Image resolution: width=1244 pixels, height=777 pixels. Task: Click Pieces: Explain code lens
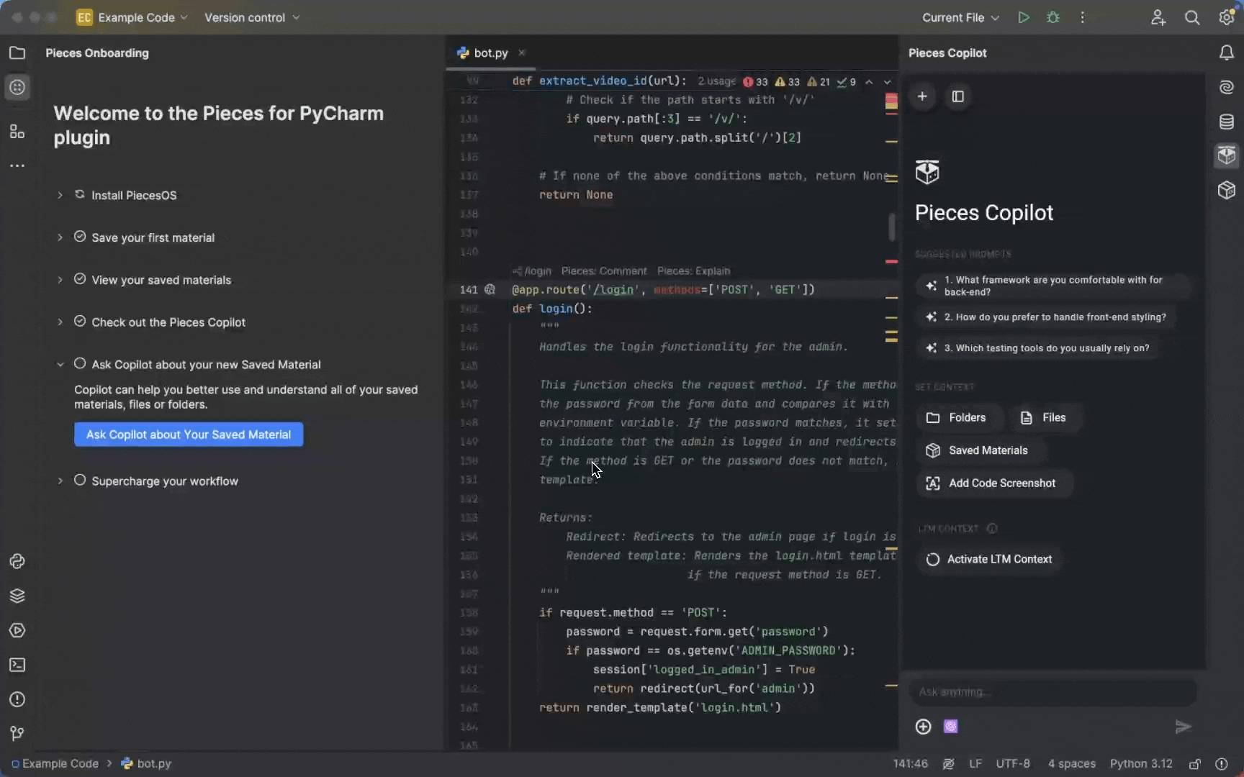coord(693,271)
